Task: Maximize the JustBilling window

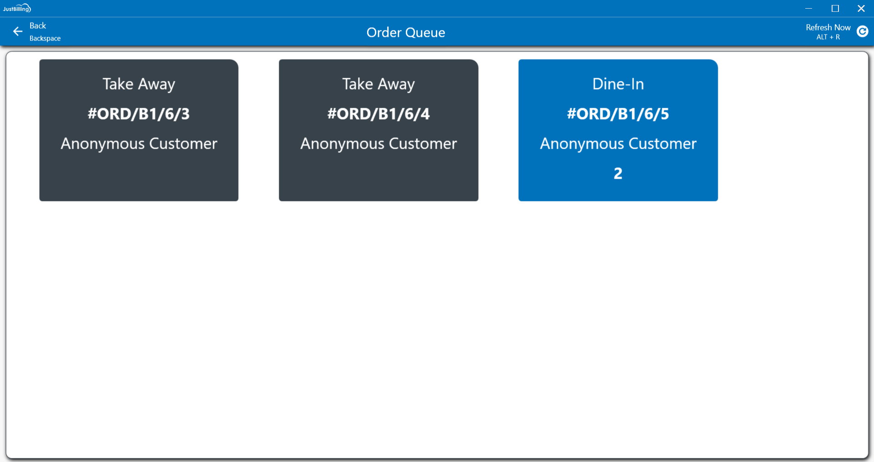Action: click(835, 8)
